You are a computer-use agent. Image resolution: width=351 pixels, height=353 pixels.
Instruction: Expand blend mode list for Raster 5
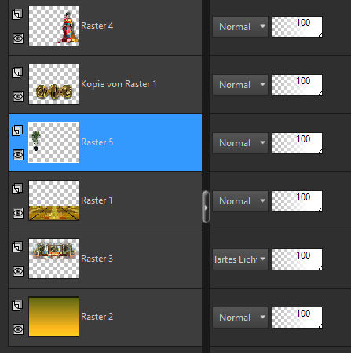240,143
